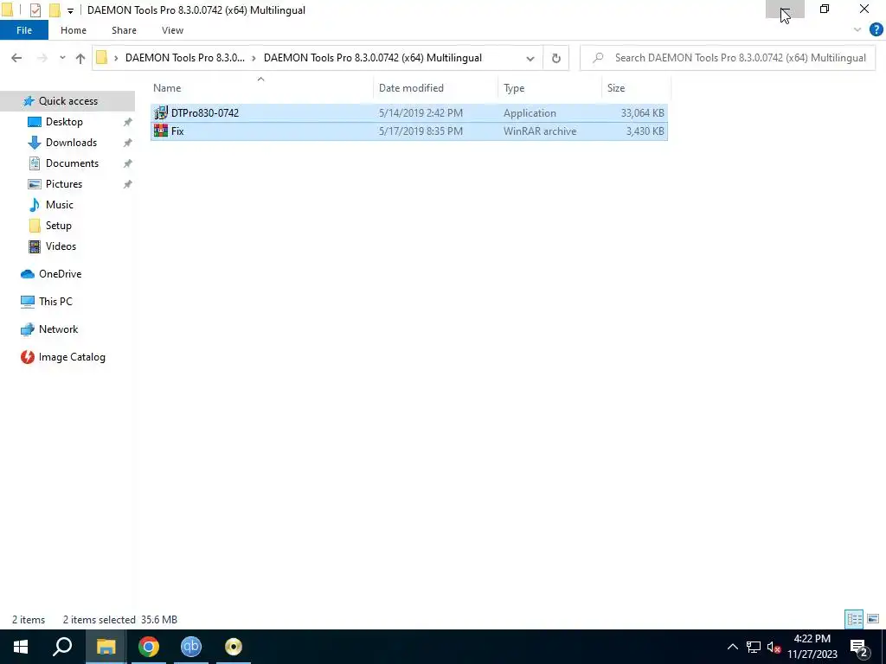This screenshot has height=664, width=886.
Task: Select Network in navigation pane
Action: click(x=58, y=329)
